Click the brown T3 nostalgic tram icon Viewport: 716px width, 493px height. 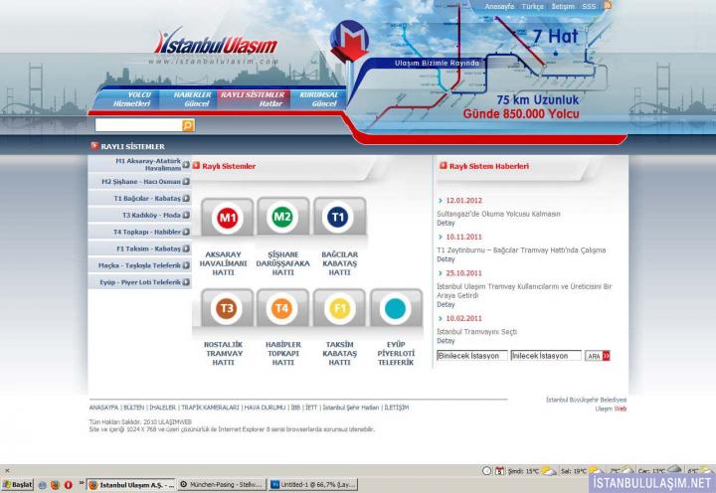(227, 309)
